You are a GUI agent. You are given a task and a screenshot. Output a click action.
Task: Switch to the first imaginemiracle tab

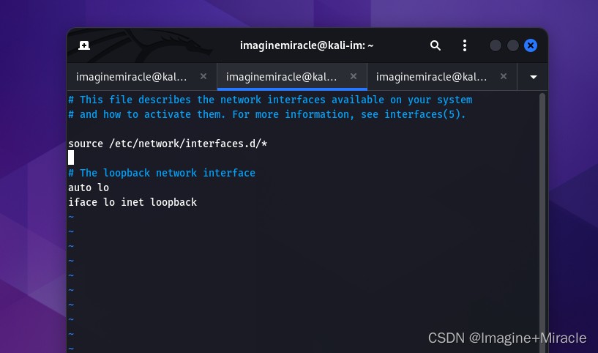[x=132, y=76]
